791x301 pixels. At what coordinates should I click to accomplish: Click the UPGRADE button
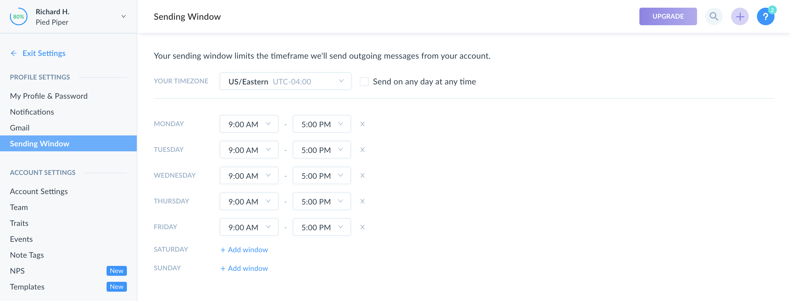668,16
